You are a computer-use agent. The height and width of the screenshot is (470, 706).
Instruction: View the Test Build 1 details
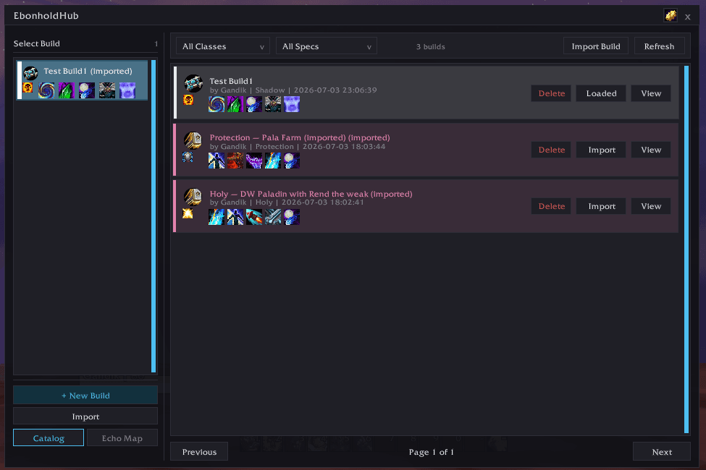pyautogui.click(x=651, y=93)
